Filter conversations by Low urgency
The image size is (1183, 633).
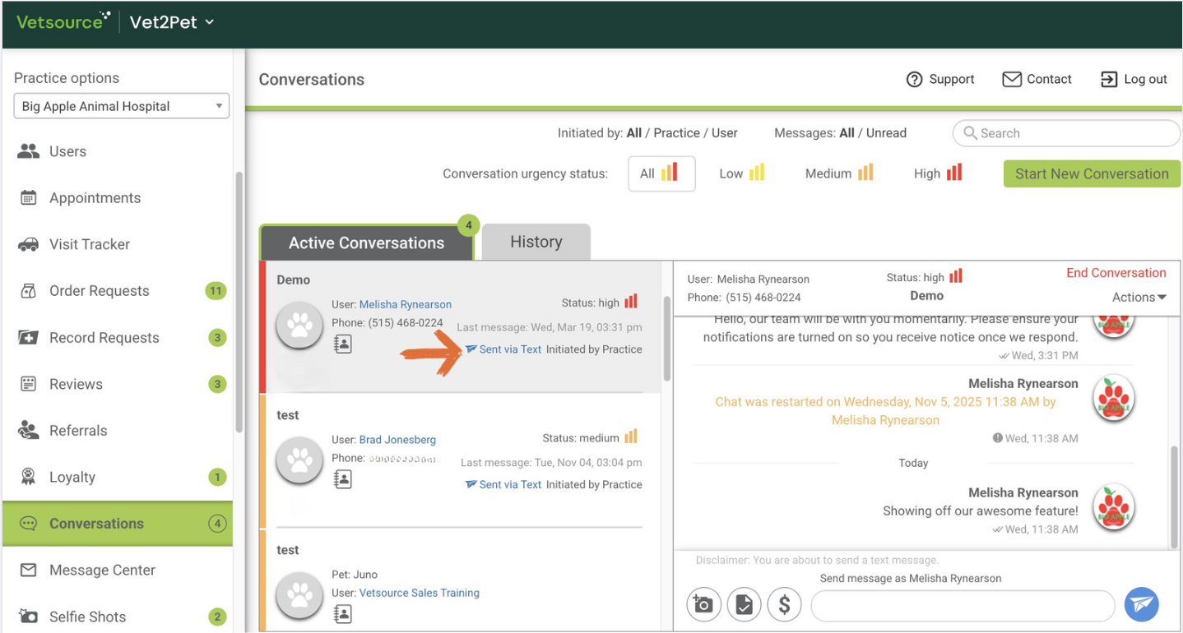(x=741, y=173)
